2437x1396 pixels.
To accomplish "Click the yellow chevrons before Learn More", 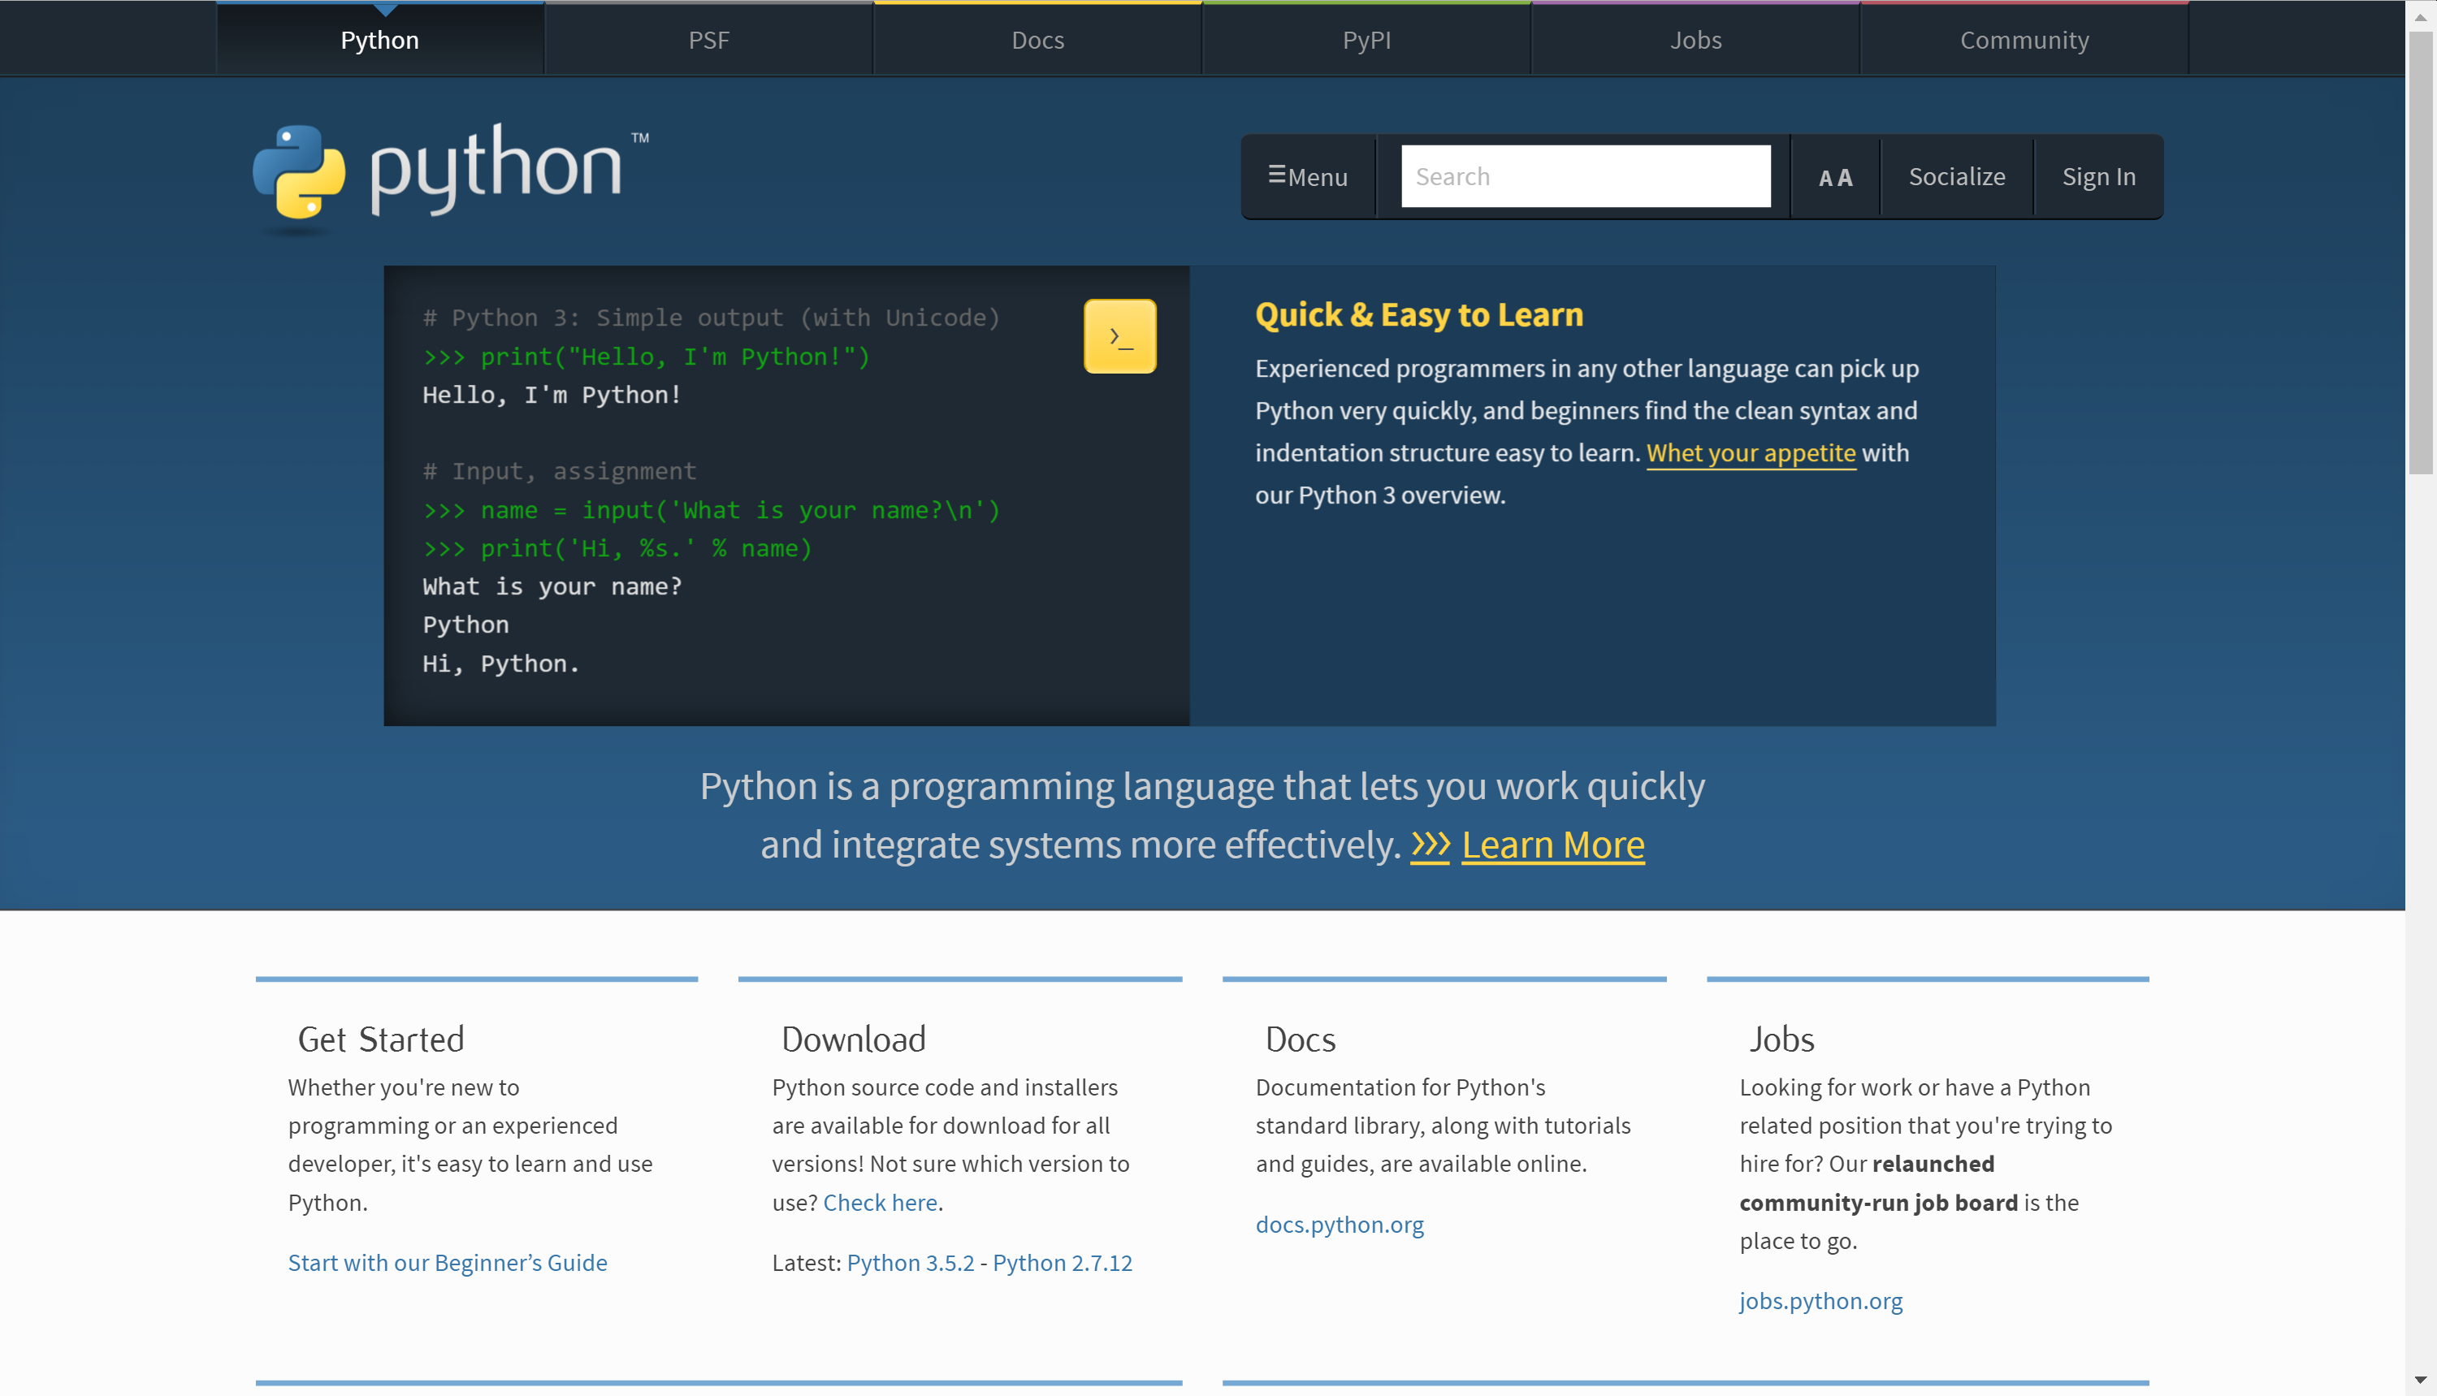I will pyautogui.click(x=1430, y=845).
